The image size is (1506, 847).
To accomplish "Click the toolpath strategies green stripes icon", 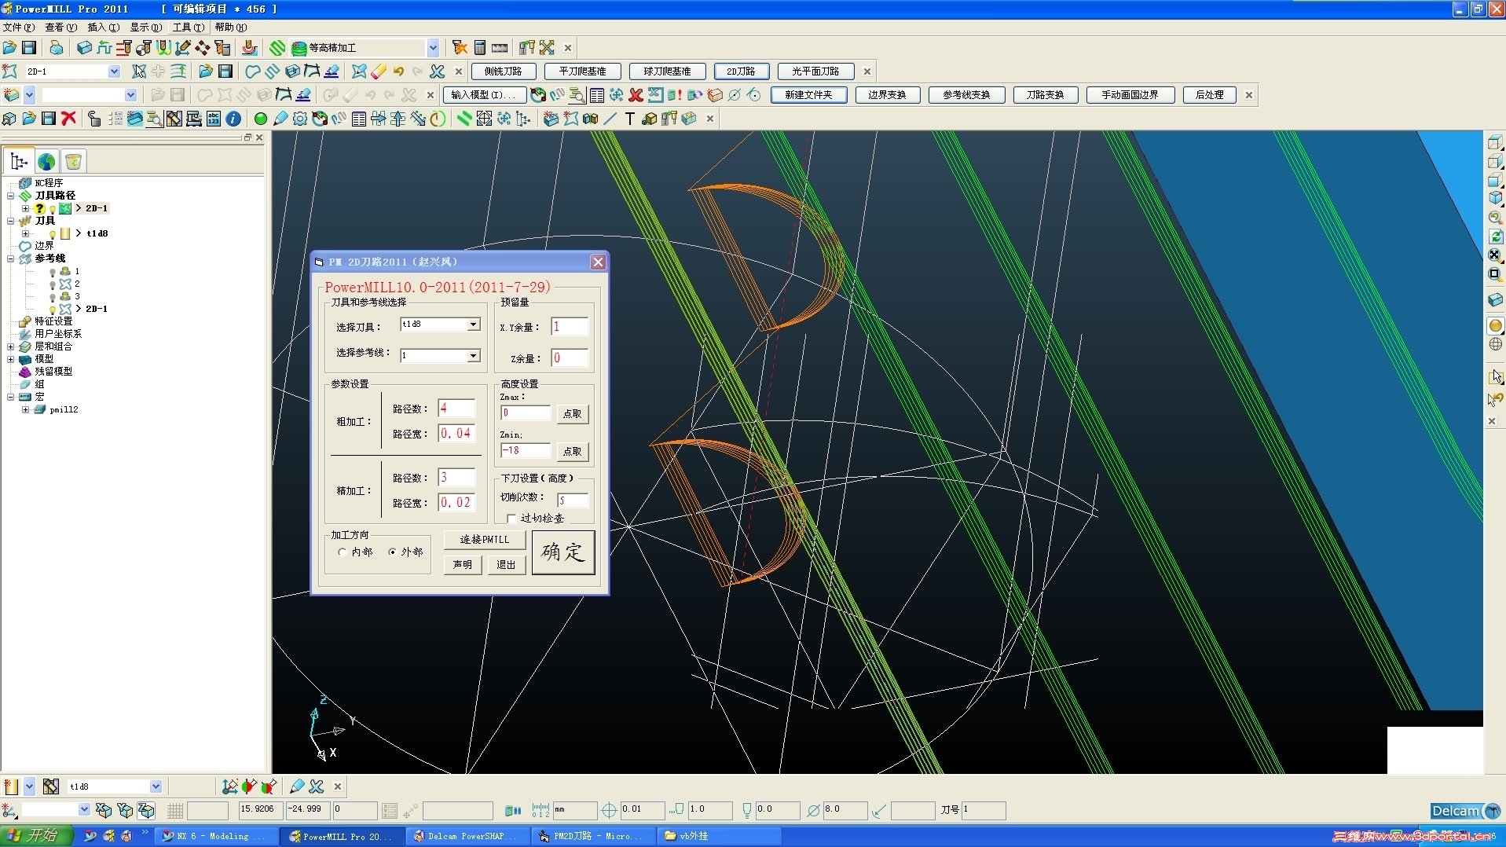I will [x=277, y=48].
